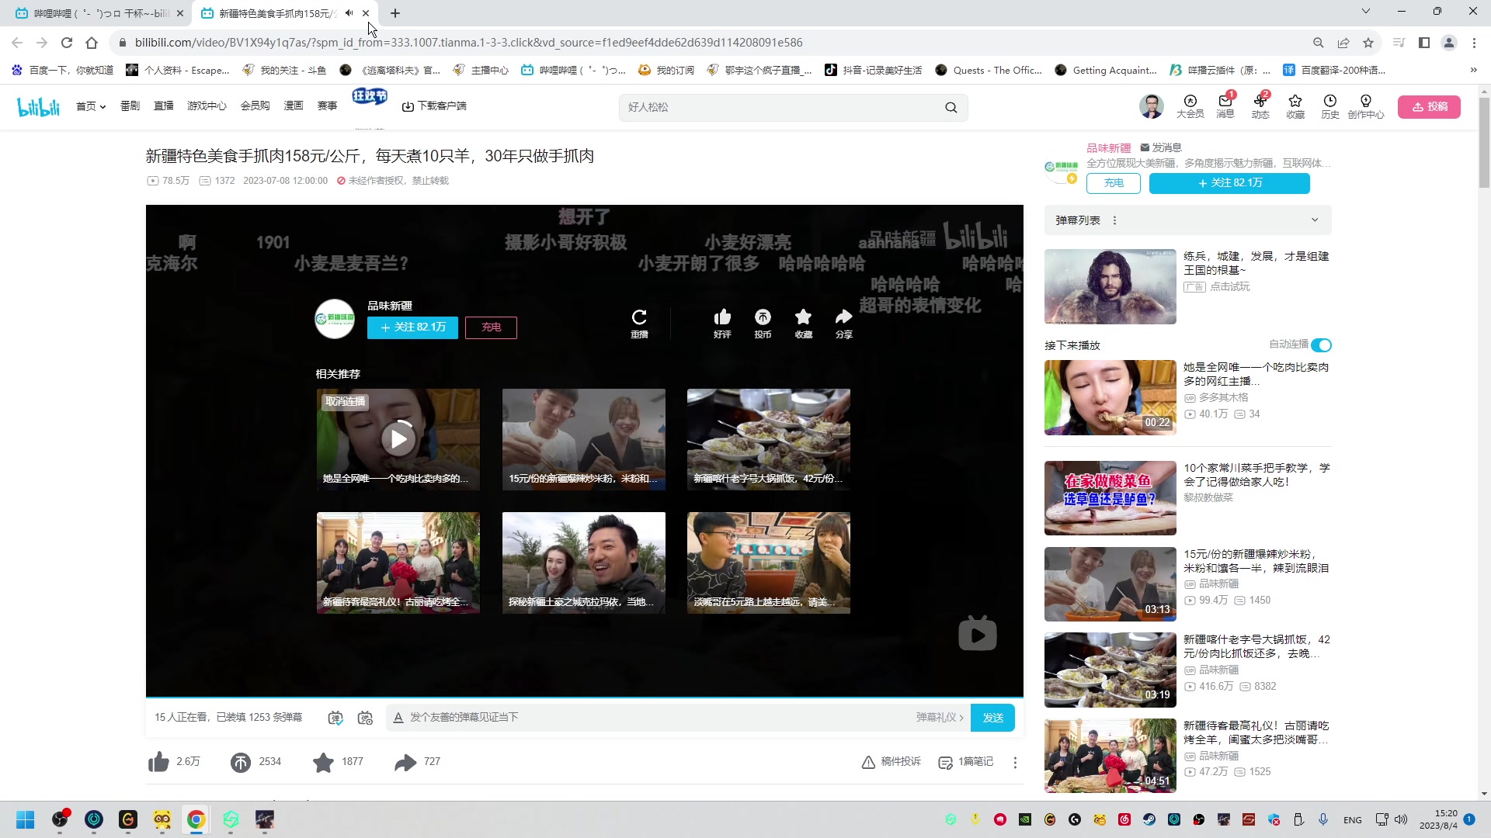Expand Chrome tab search dropdown arrow

click(1366, 12)
